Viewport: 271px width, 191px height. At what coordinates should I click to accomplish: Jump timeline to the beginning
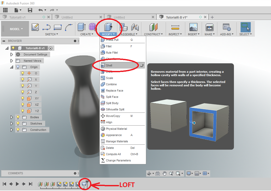[4, 184]
